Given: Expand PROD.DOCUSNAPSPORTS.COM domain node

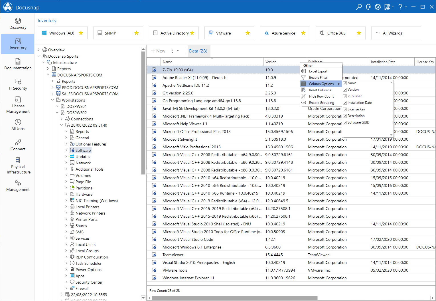Looking at the screenshot, I should [x=52, y=88].
